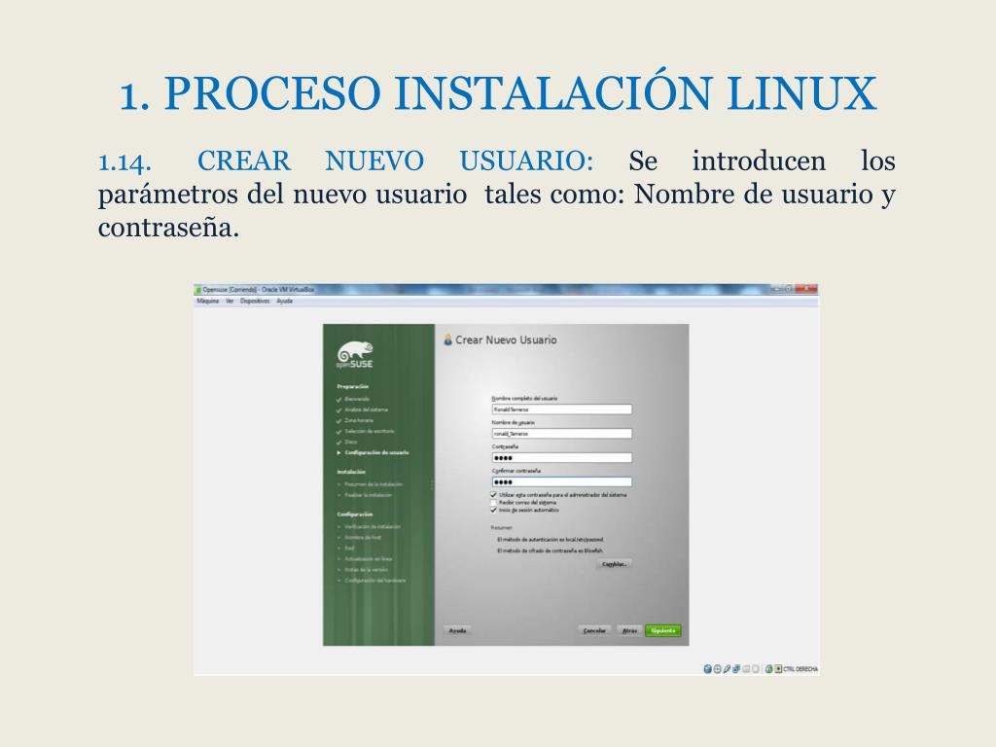Click the mouse integration status icon

click(768, 669)
